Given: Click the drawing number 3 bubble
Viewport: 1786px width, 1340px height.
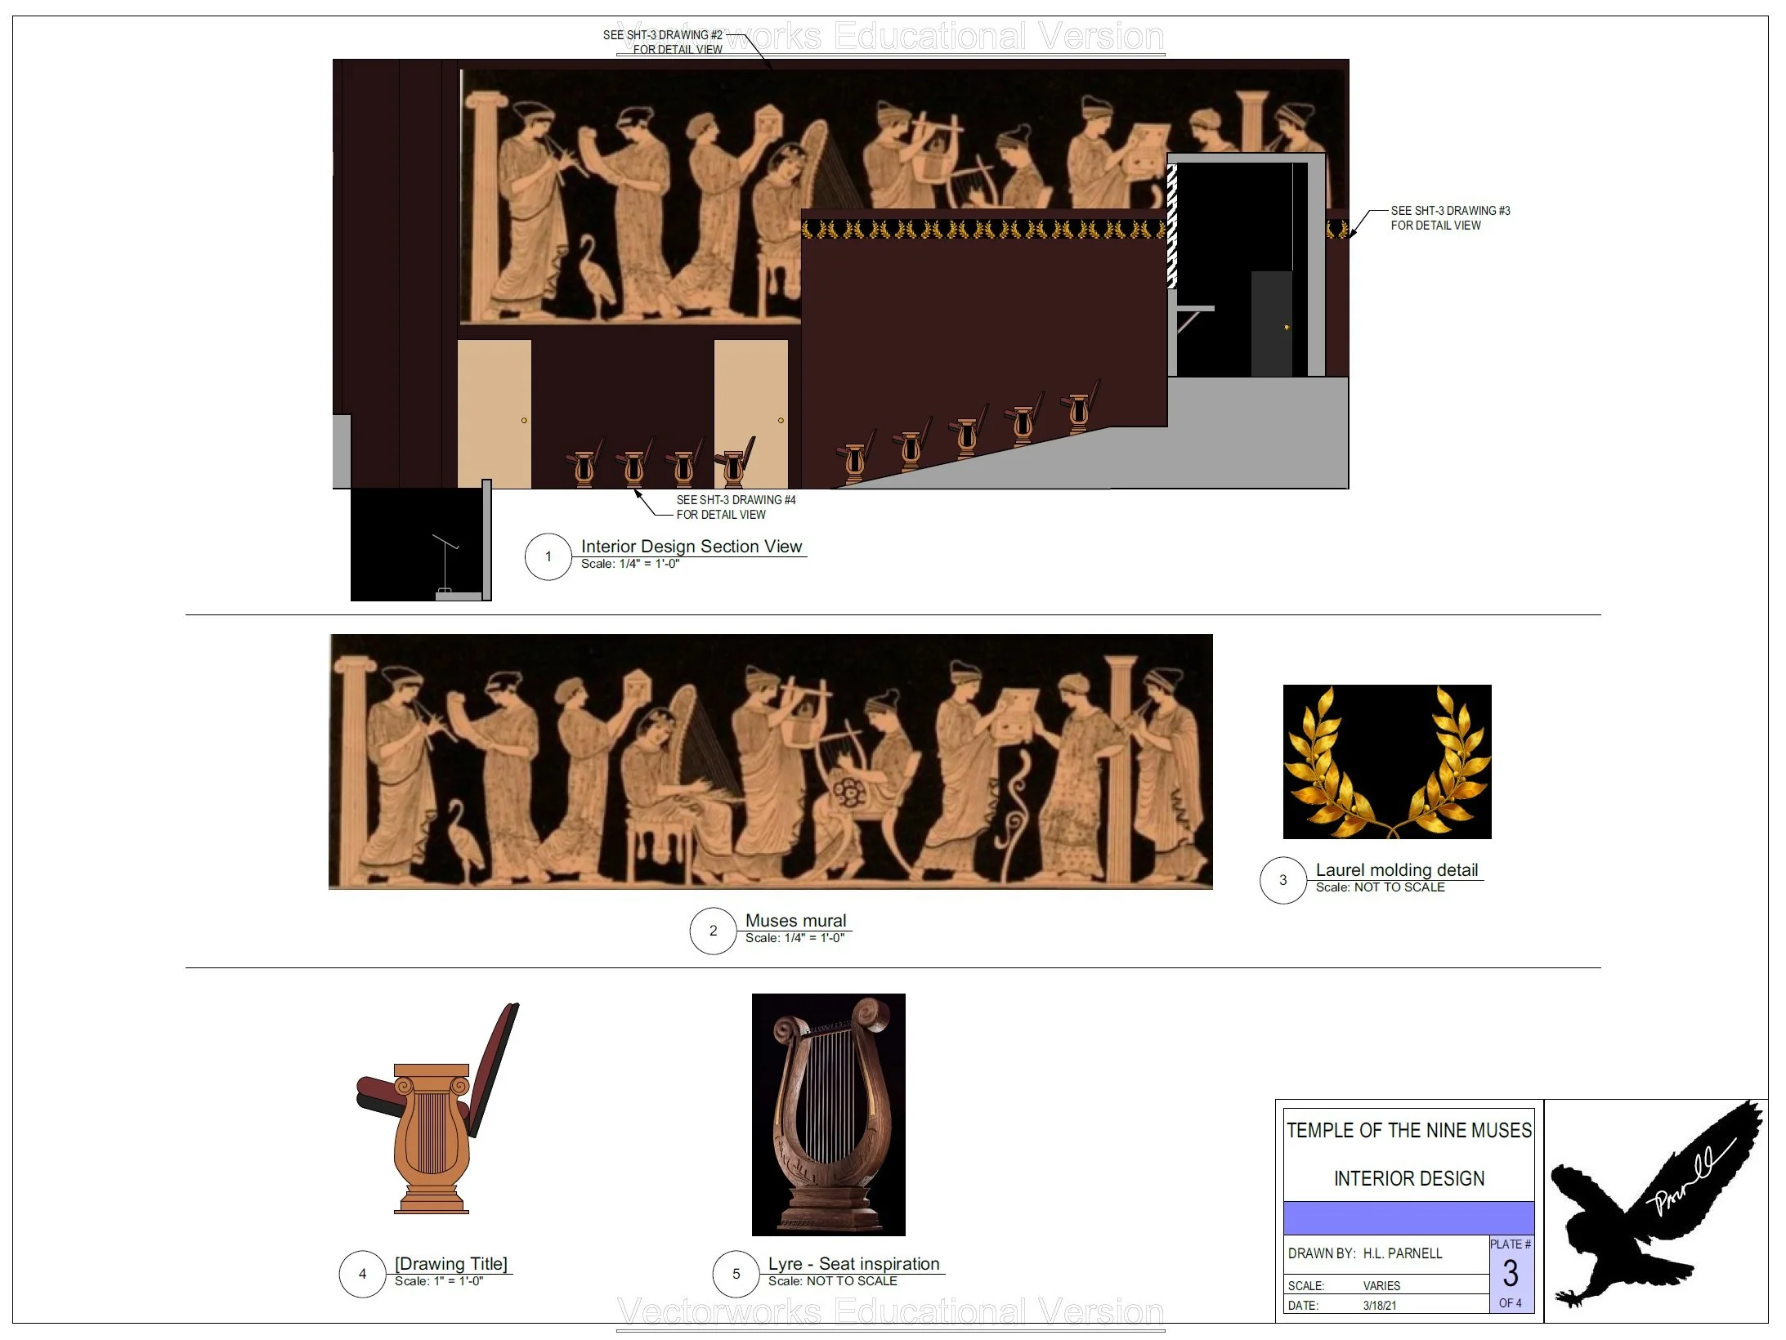Looking at the screenshot, I should (x=1282, y=880).
